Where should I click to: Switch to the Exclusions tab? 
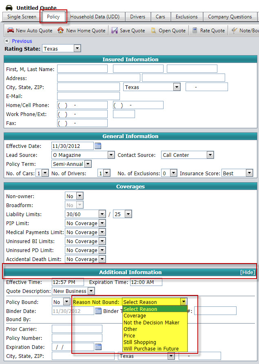(x=187, y=17)
